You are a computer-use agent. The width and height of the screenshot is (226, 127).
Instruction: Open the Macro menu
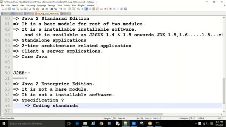67,5
